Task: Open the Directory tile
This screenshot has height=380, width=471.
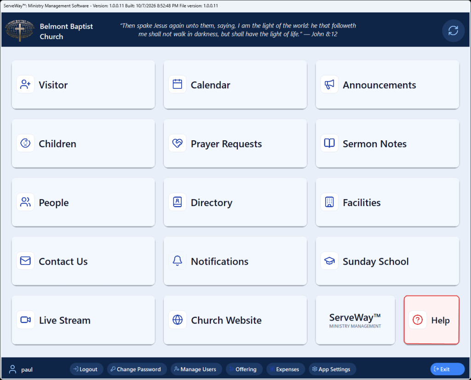Action: point(235,202)
